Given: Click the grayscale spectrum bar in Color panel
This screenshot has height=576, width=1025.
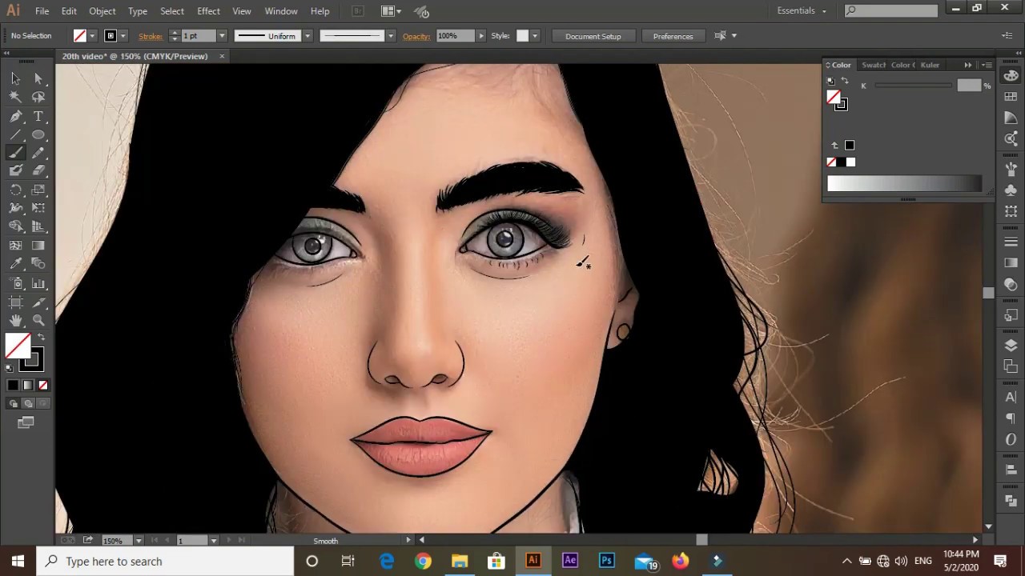Looking at the screenshot, I should tap(904, 184).
